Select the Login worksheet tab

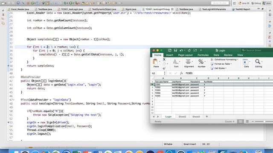click(x=168, y=116)
